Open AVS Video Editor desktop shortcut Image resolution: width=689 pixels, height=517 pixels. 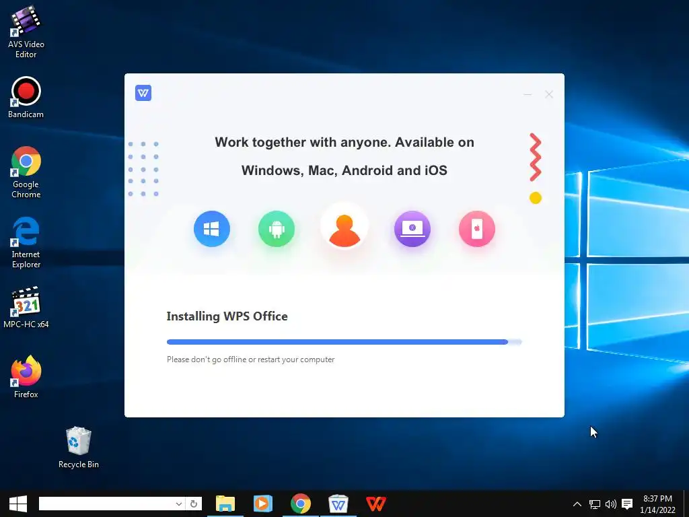[26, 32]
